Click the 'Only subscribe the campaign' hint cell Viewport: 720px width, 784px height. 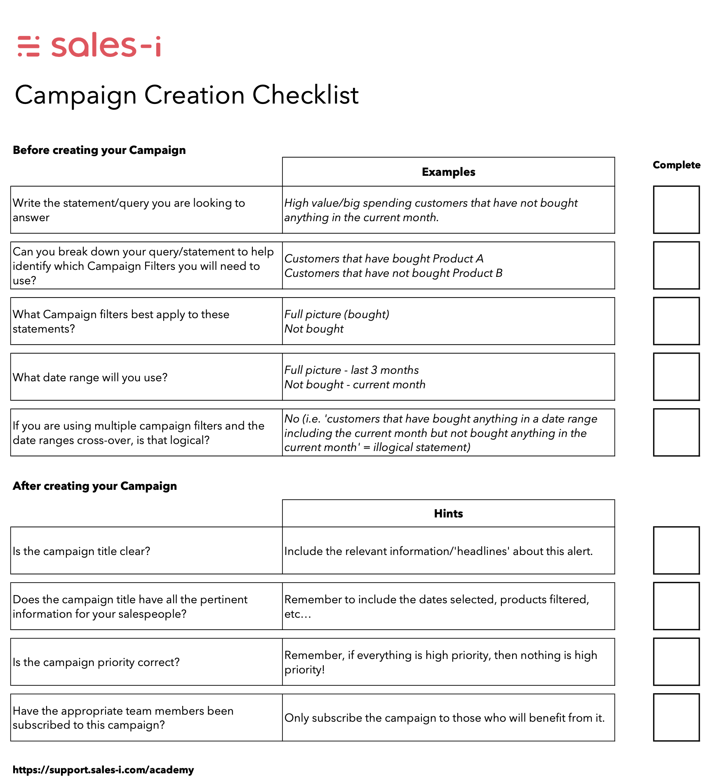tap(449, 718)
